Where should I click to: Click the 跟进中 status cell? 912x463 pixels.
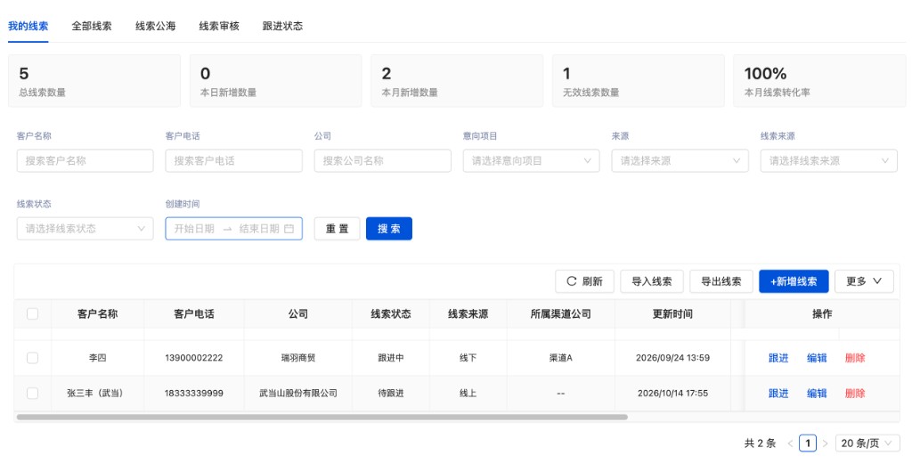[x=391, y=358]
